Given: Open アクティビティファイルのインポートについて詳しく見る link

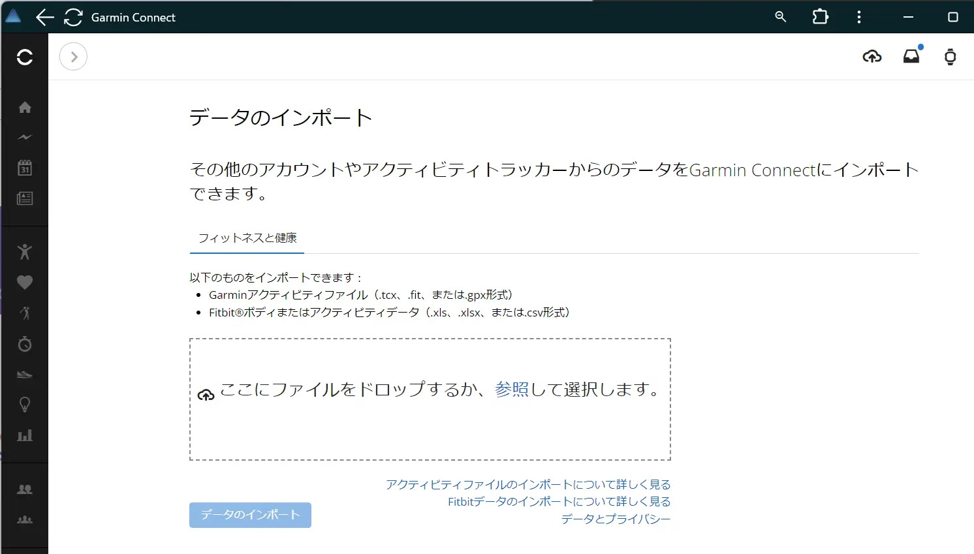Looking at the screenshot, I should (x=528, y=485).
